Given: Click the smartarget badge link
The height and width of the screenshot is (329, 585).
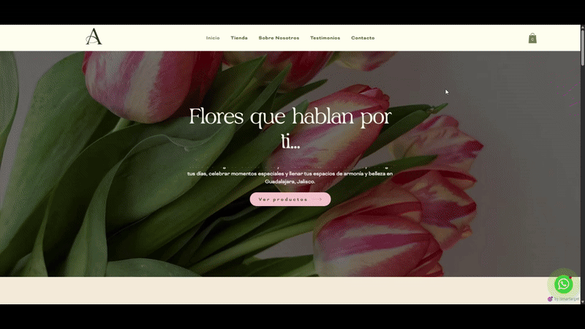Looking at the screenshot, I should [x=563, y=299].
